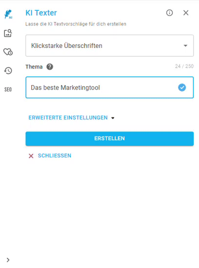This screenshot has height=268, width=199.
Task: Open the history clock icon
Action: [8, 70]
